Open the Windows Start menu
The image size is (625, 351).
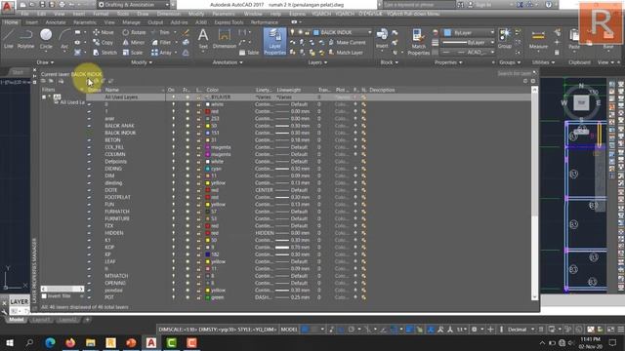coord(9,342)
